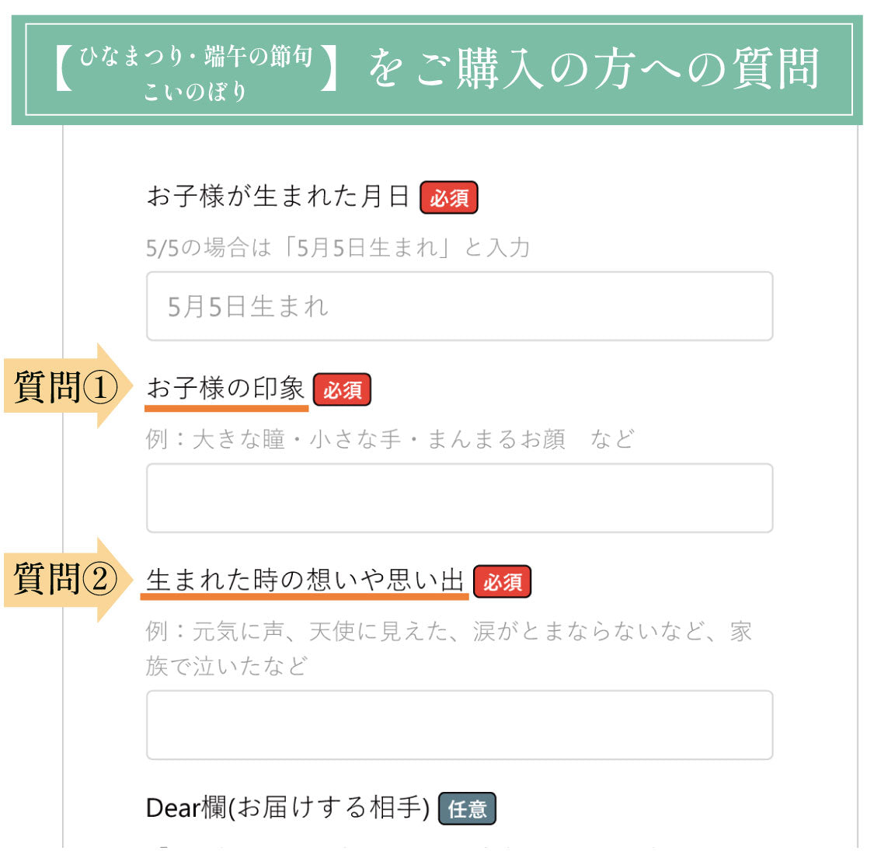
Task: Click the 必須 badge beside 生まれた時の想いや思い出
Action: (502, 581)
